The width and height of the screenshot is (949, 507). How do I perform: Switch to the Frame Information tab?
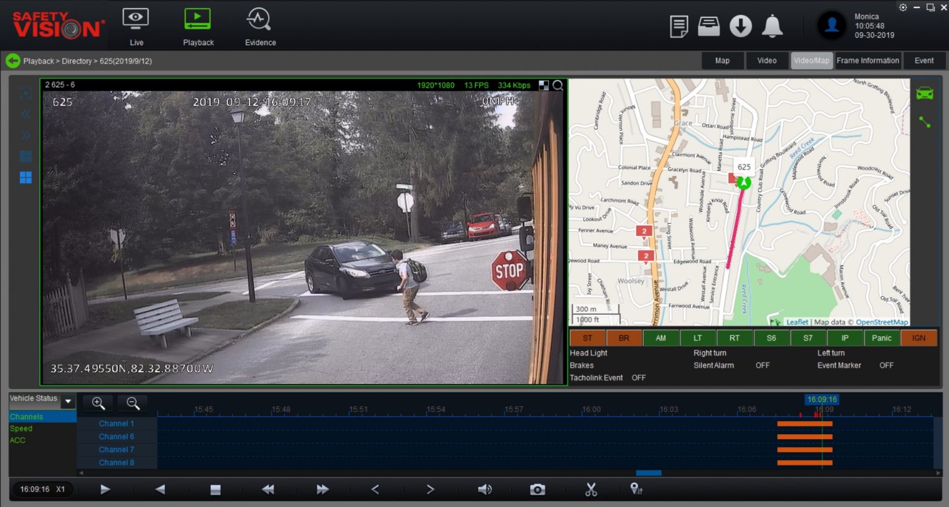click(x=867, y=61)
